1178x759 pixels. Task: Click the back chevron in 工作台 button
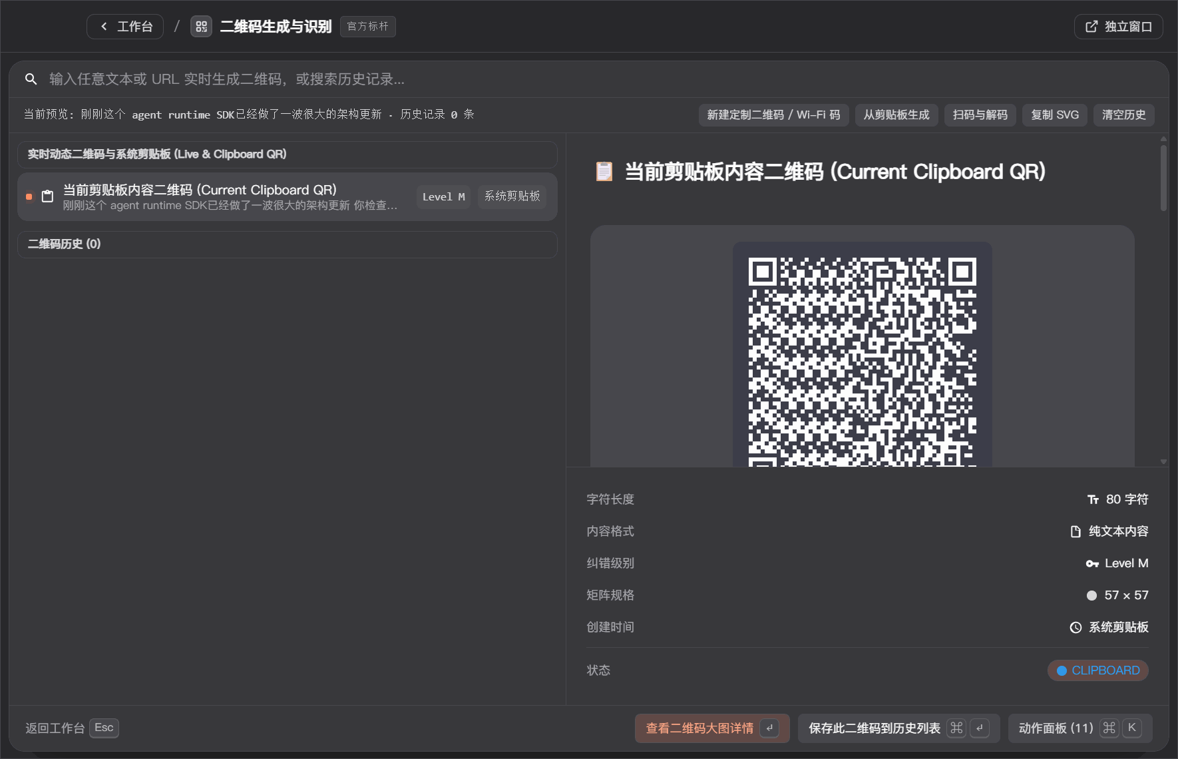pos(104,27)
